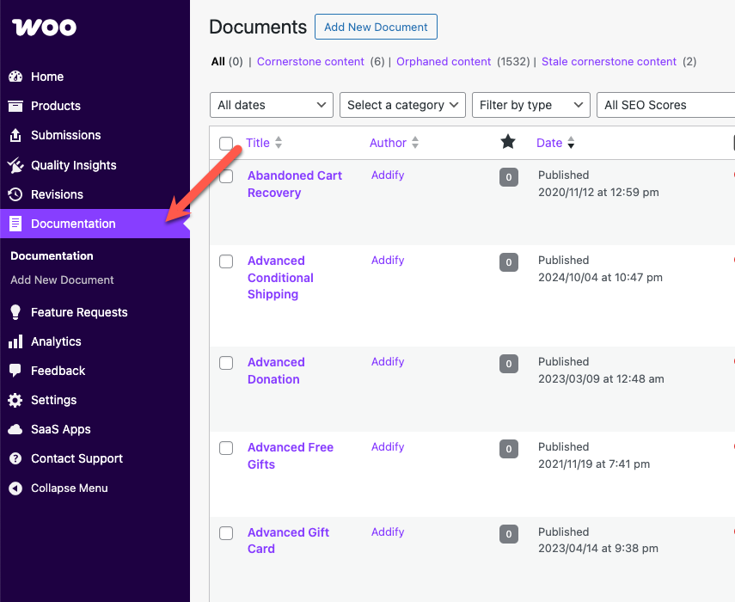Check the select-all checkbox in the header row
Viewport: 735px width, 602px height.
click(226, 142)
